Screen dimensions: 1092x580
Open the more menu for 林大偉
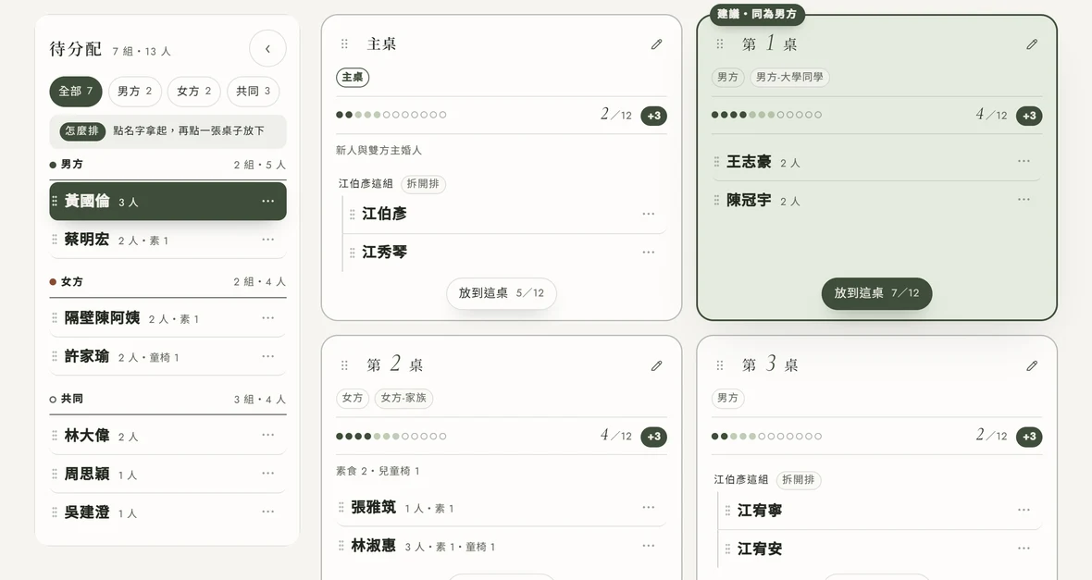pyautogui.click(x=268, y=435)
